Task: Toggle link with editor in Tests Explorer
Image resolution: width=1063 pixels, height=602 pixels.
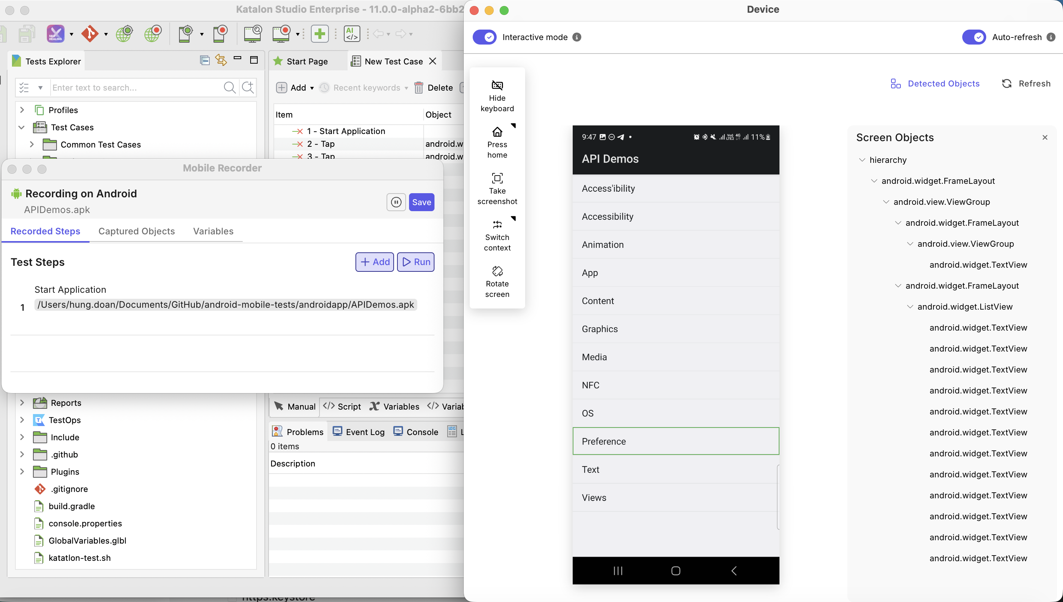Action: click(x=221, y=60)
